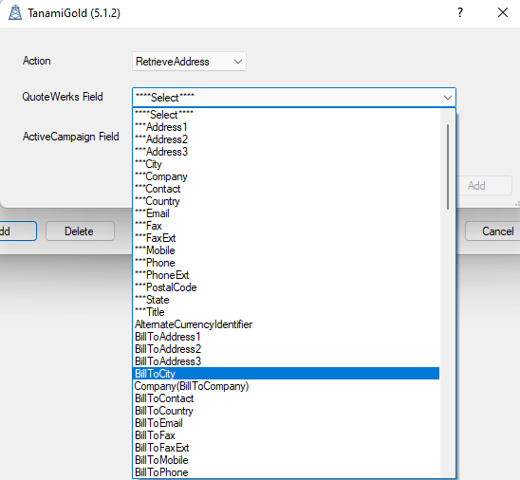Pick the BillToEmail field

286,423
